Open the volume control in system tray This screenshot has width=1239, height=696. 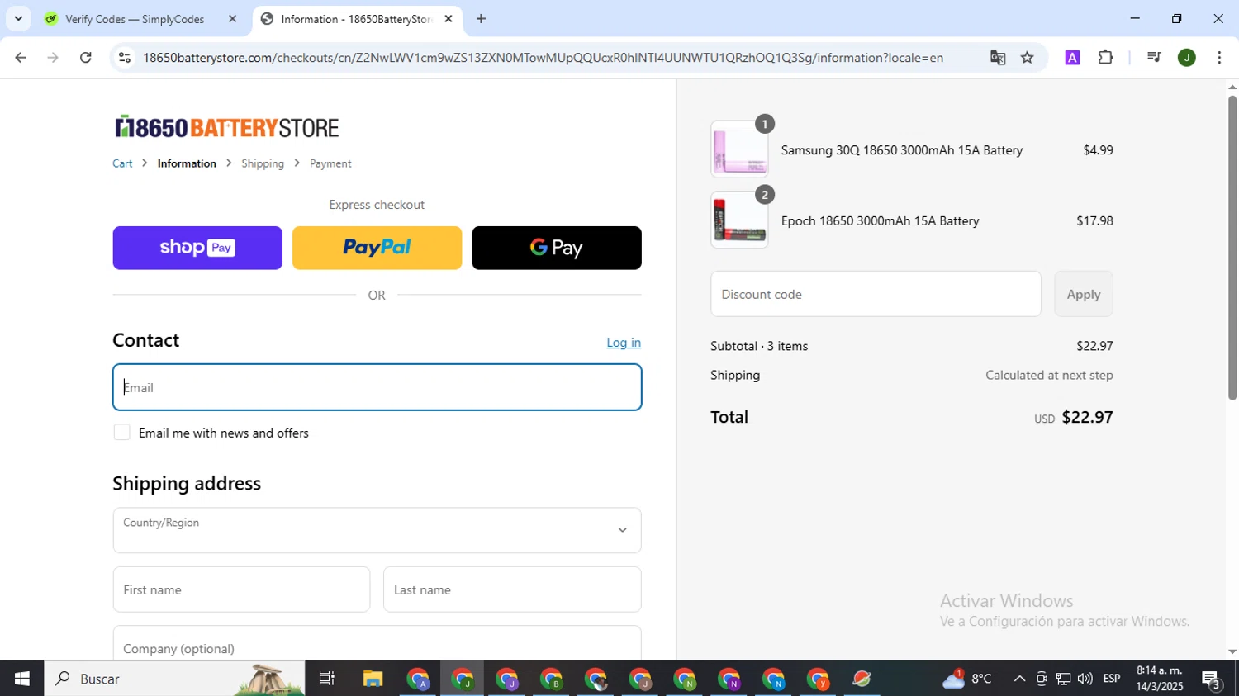pos(1085,679)
